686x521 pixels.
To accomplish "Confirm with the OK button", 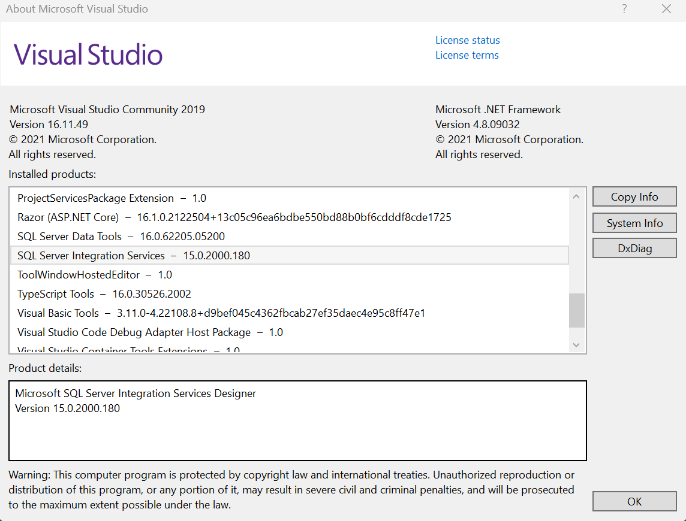I will point(634,501).
